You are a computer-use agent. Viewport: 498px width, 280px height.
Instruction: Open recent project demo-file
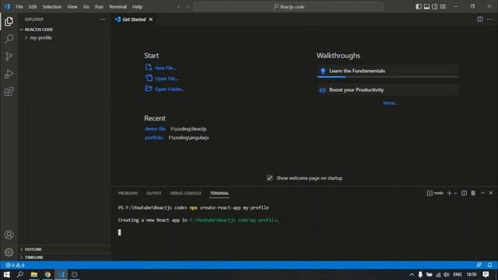(x=155, y=128)
